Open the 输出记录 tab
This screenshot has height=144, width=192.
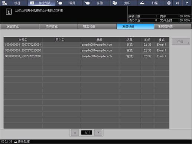(x=97, y=26)
